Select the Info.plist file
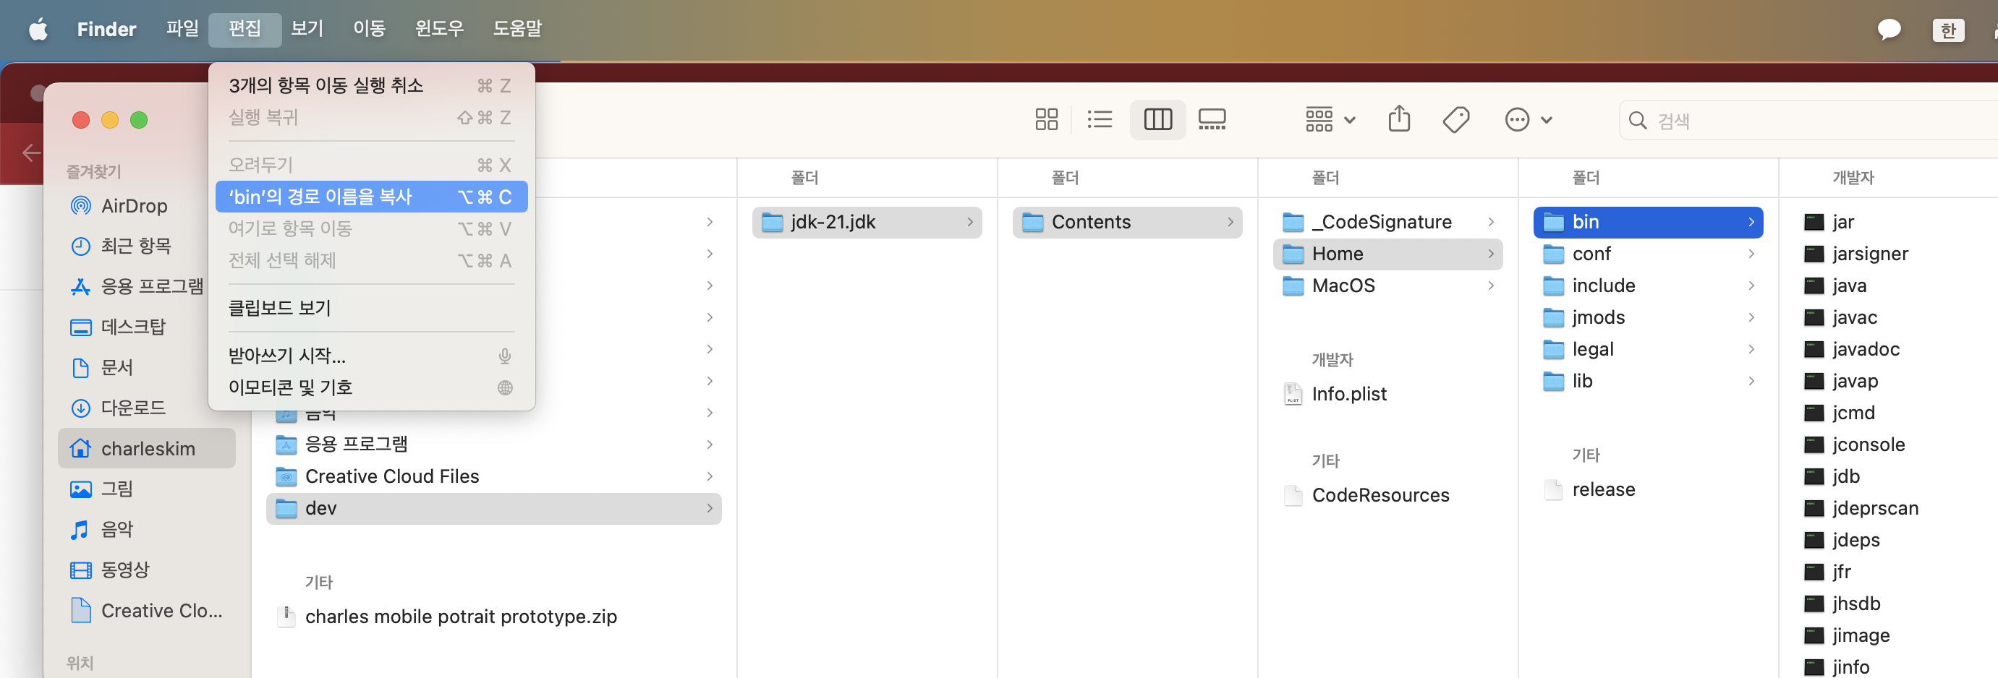 (x=1387, y=394)
